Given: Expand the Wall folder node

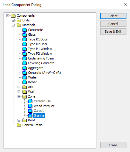Looking at the screenshot, I should pyautogui.click(x=19, y=92).
